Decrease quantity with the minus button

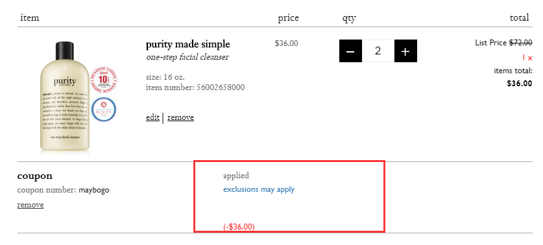350,51
